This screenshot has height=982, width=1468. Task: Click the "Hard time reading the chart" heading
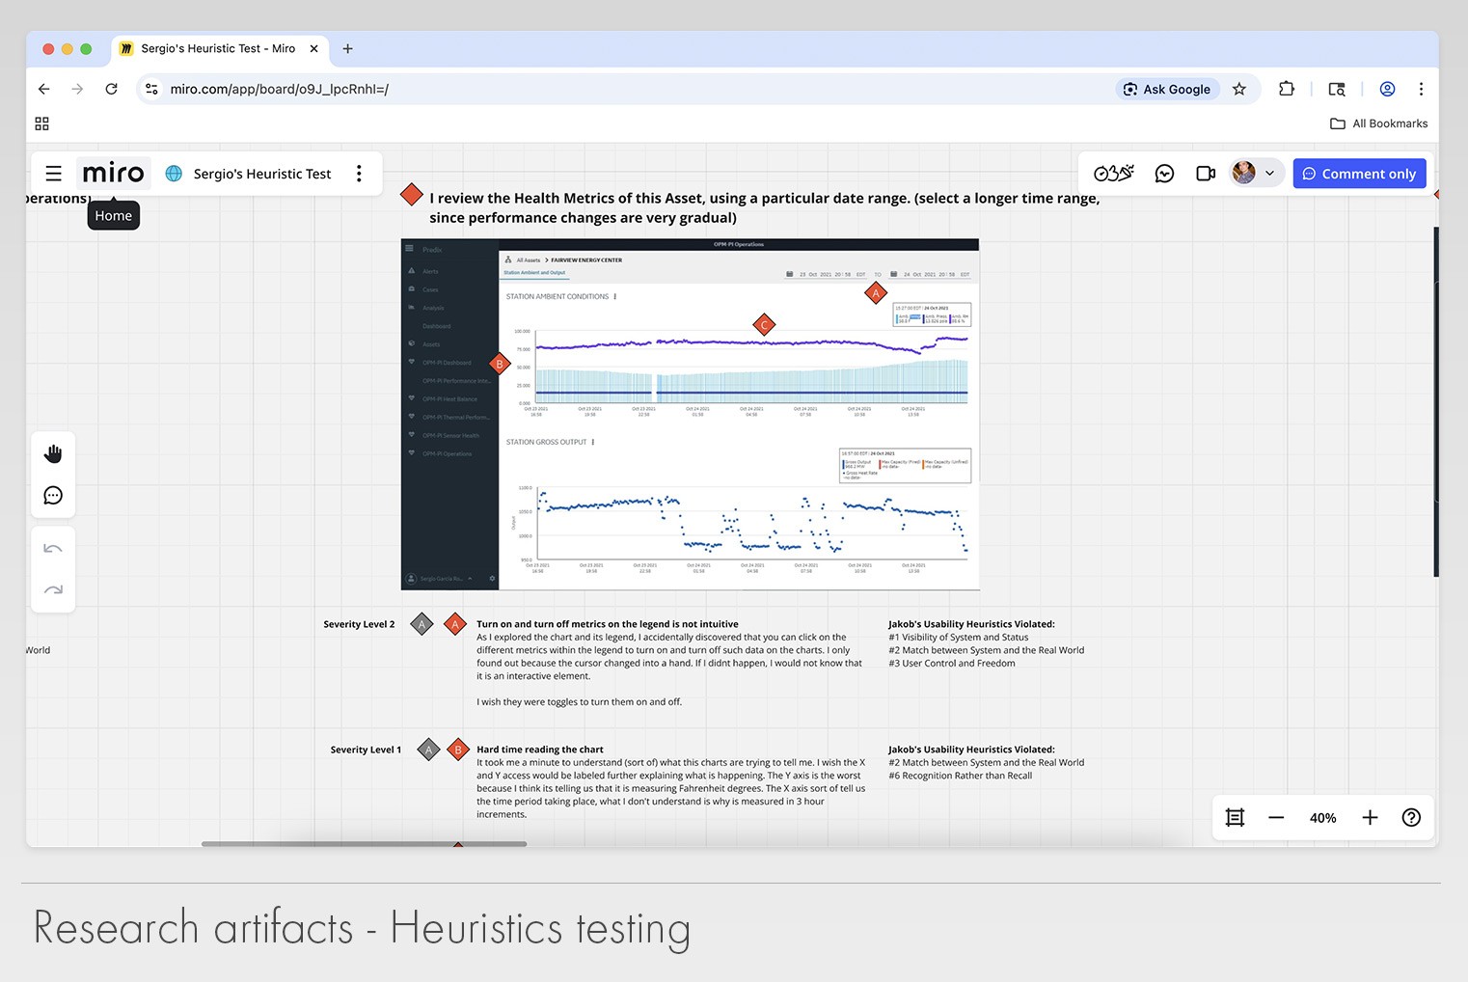[540, 750]
